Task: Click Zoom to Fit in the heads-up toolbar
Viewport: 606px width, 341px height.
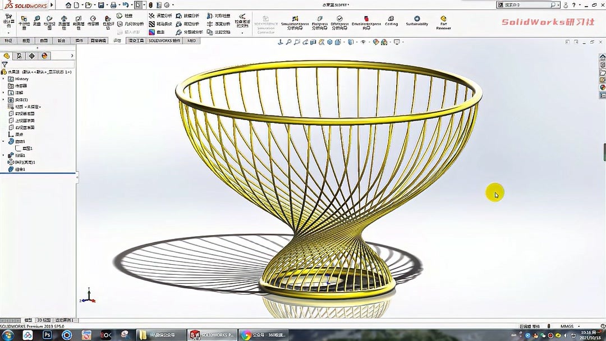Action: coord(289,41)
